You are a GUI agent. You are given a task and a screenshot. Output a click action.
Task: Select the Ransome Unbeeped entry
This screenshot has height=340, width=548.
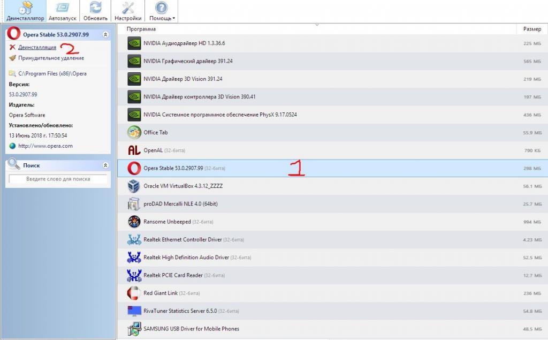pos(332,222)
